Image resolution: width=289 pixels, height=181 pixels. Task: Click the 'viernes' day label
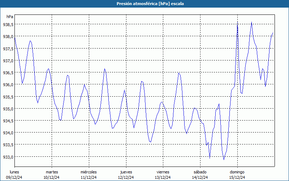click(x=163, y=172)
